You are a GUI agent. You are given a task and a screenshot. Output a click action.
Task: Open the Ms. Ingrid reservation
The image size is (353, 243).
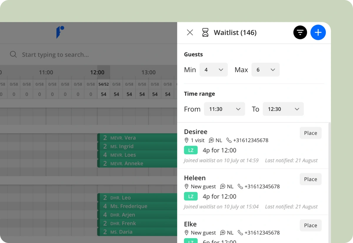(137, 146)
